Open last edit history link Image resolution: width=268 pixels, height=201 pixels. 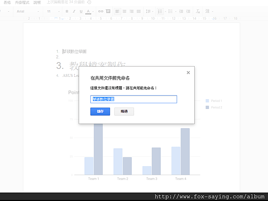tap(66, 2)
